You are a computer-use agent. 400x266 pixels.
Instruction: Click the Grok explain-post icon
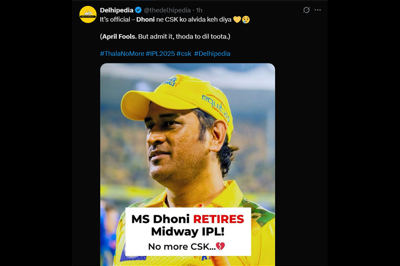pos(306,10)
